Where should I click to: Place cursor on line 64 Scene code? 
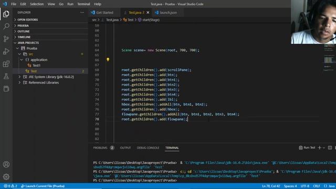[x=160, y=50]
